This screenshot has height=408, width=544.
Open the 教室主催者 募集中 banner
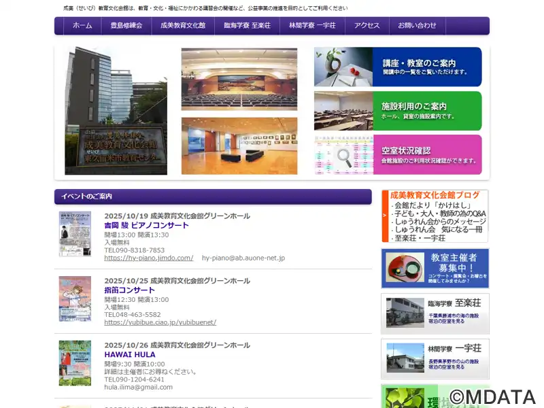435,268
